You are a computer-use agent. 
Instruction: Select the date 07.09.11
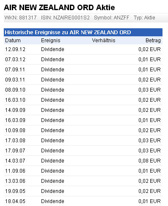point(15,70)
